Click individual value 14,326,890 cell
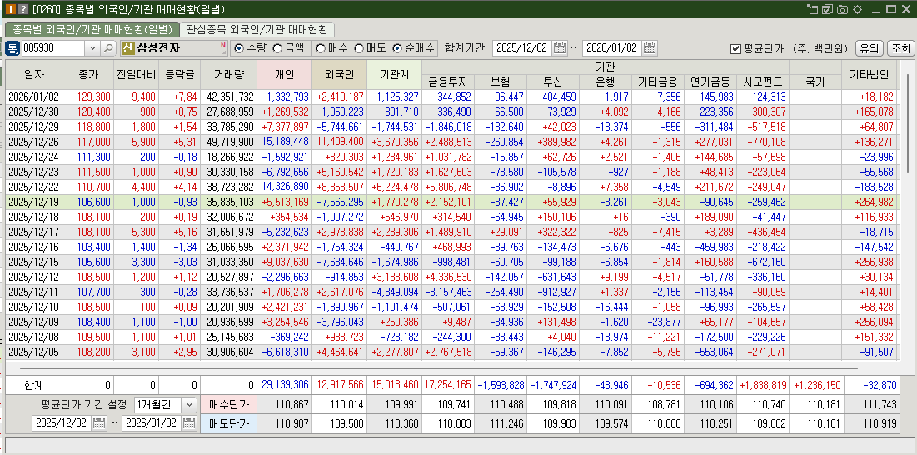This screenshot has width=917, height=455. point(284,187)
